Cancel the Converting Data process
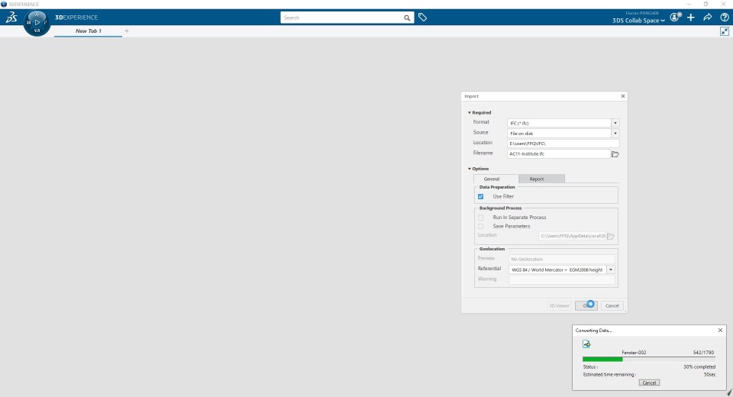This screenshot has width=733, height=397. coord(649,382)
